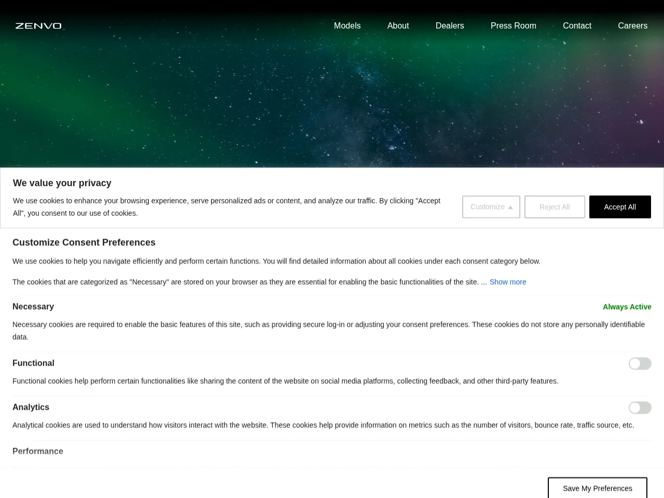Reject all cookies
Screen dimensions: 664x498
[555, 207]
